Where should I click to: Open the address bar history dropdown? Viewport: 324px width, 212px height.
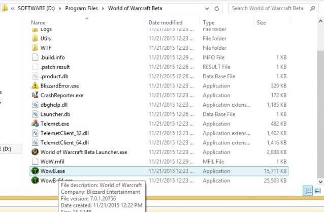pos(207,9)
